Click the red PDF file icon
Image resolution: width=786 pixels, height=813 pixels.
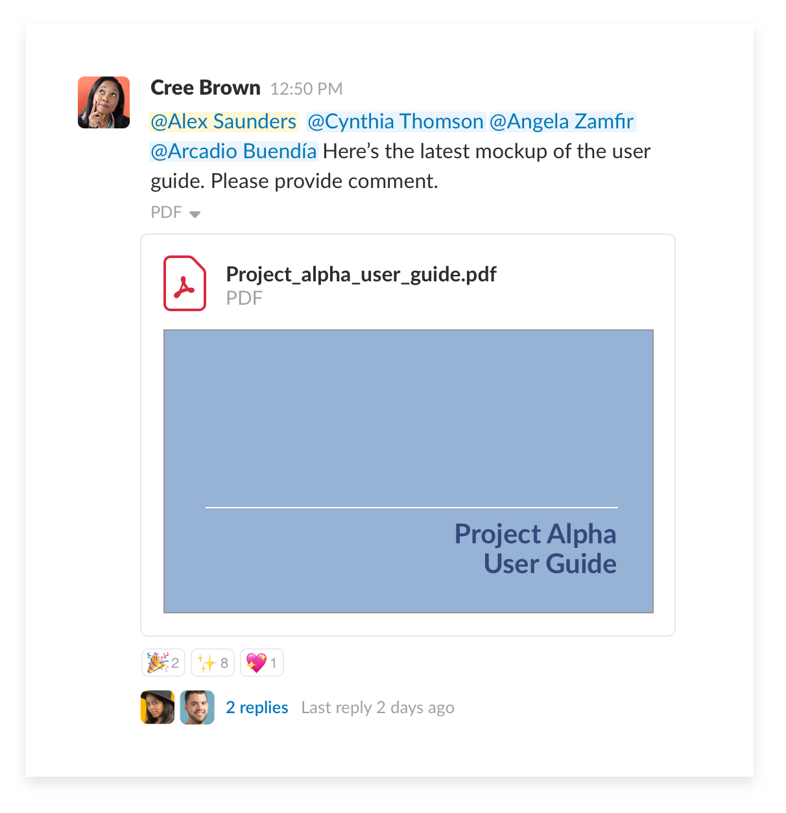pos(185,283)
